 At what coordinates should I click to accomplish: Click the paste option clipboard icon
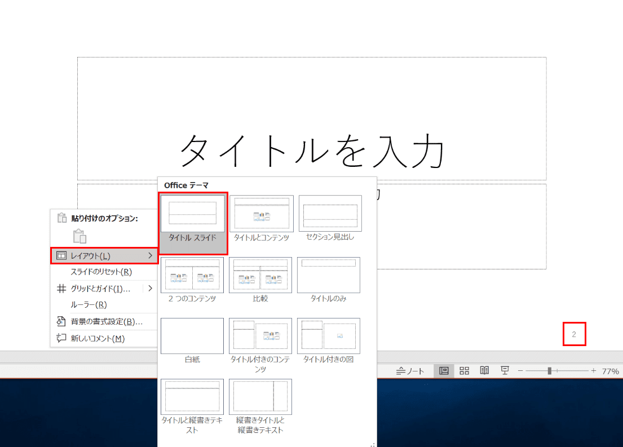point(80,236)
